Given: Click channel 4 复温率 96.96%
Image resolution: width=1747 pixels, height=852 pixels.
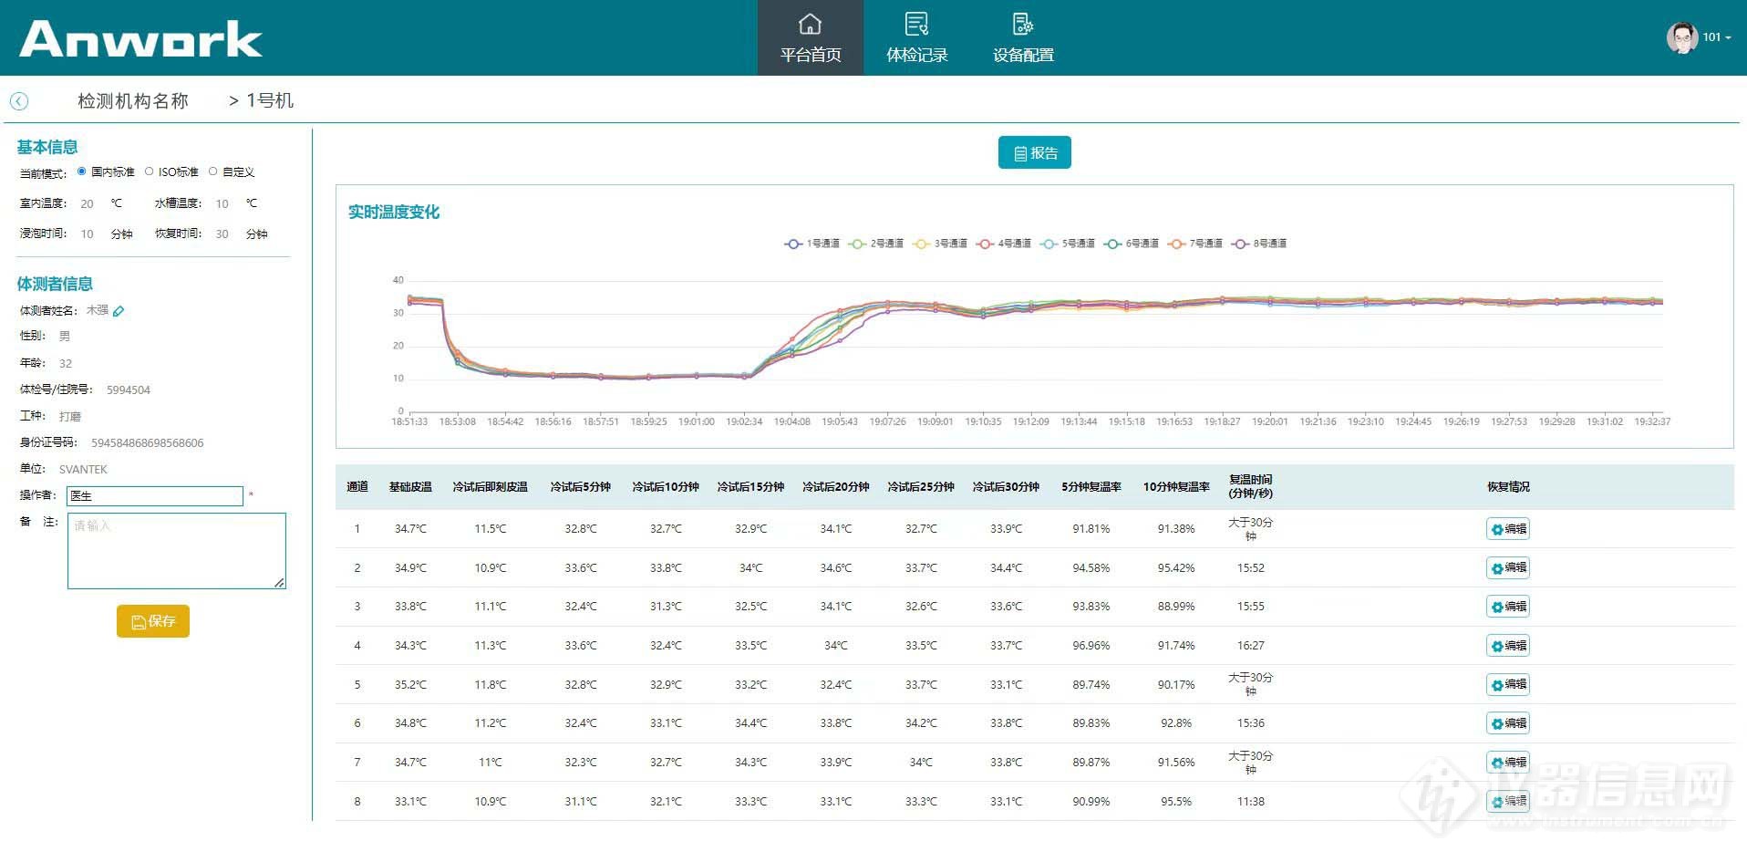Looking at the screenshot, I should coord(1091,646).
